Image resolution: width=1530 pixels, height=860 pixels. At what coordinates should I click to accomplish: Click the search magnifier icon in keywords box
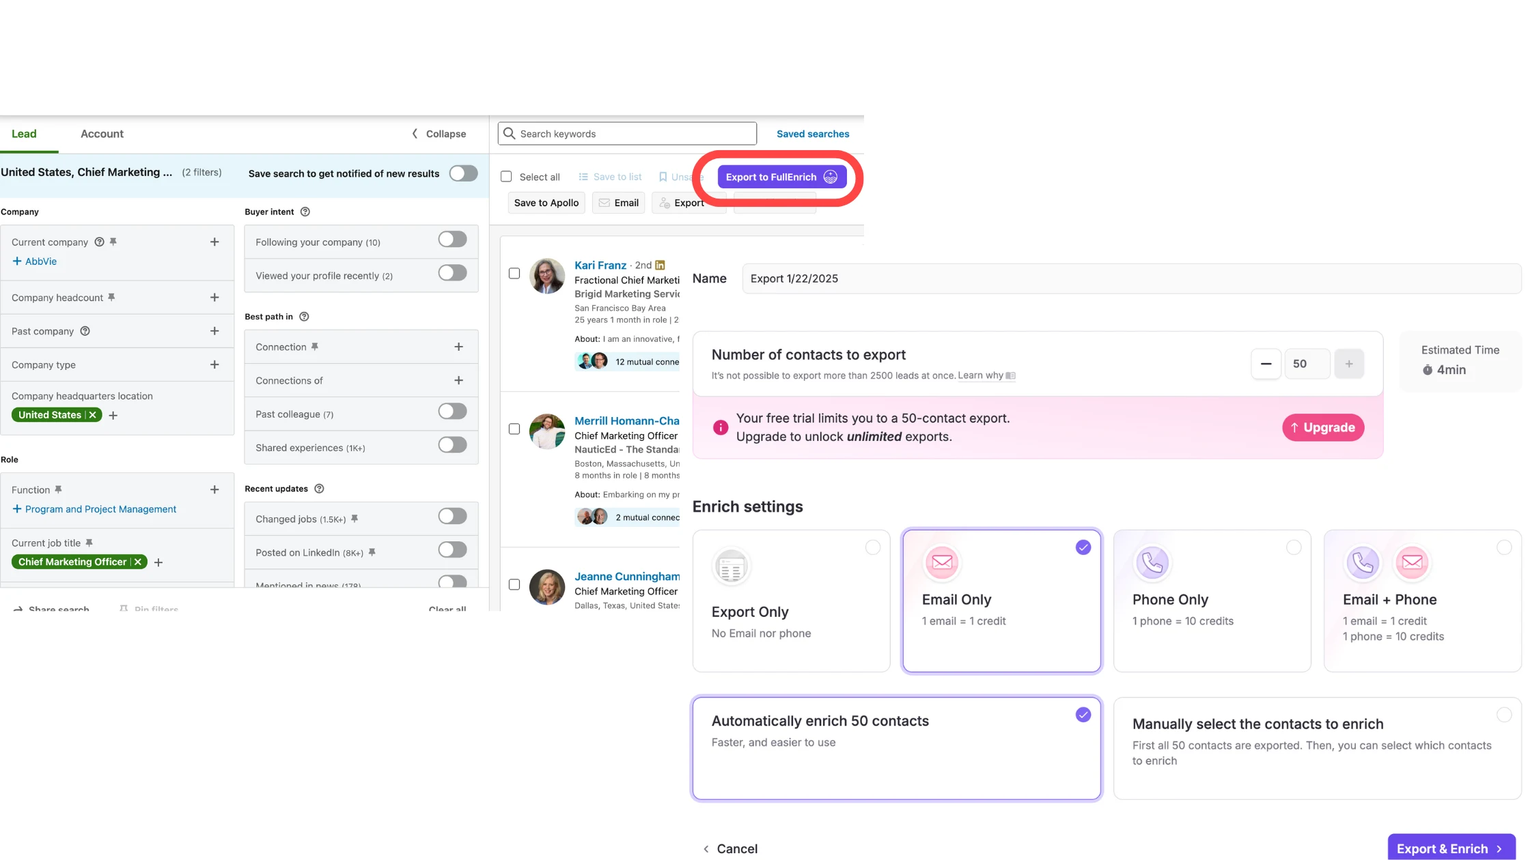(509, 134)
